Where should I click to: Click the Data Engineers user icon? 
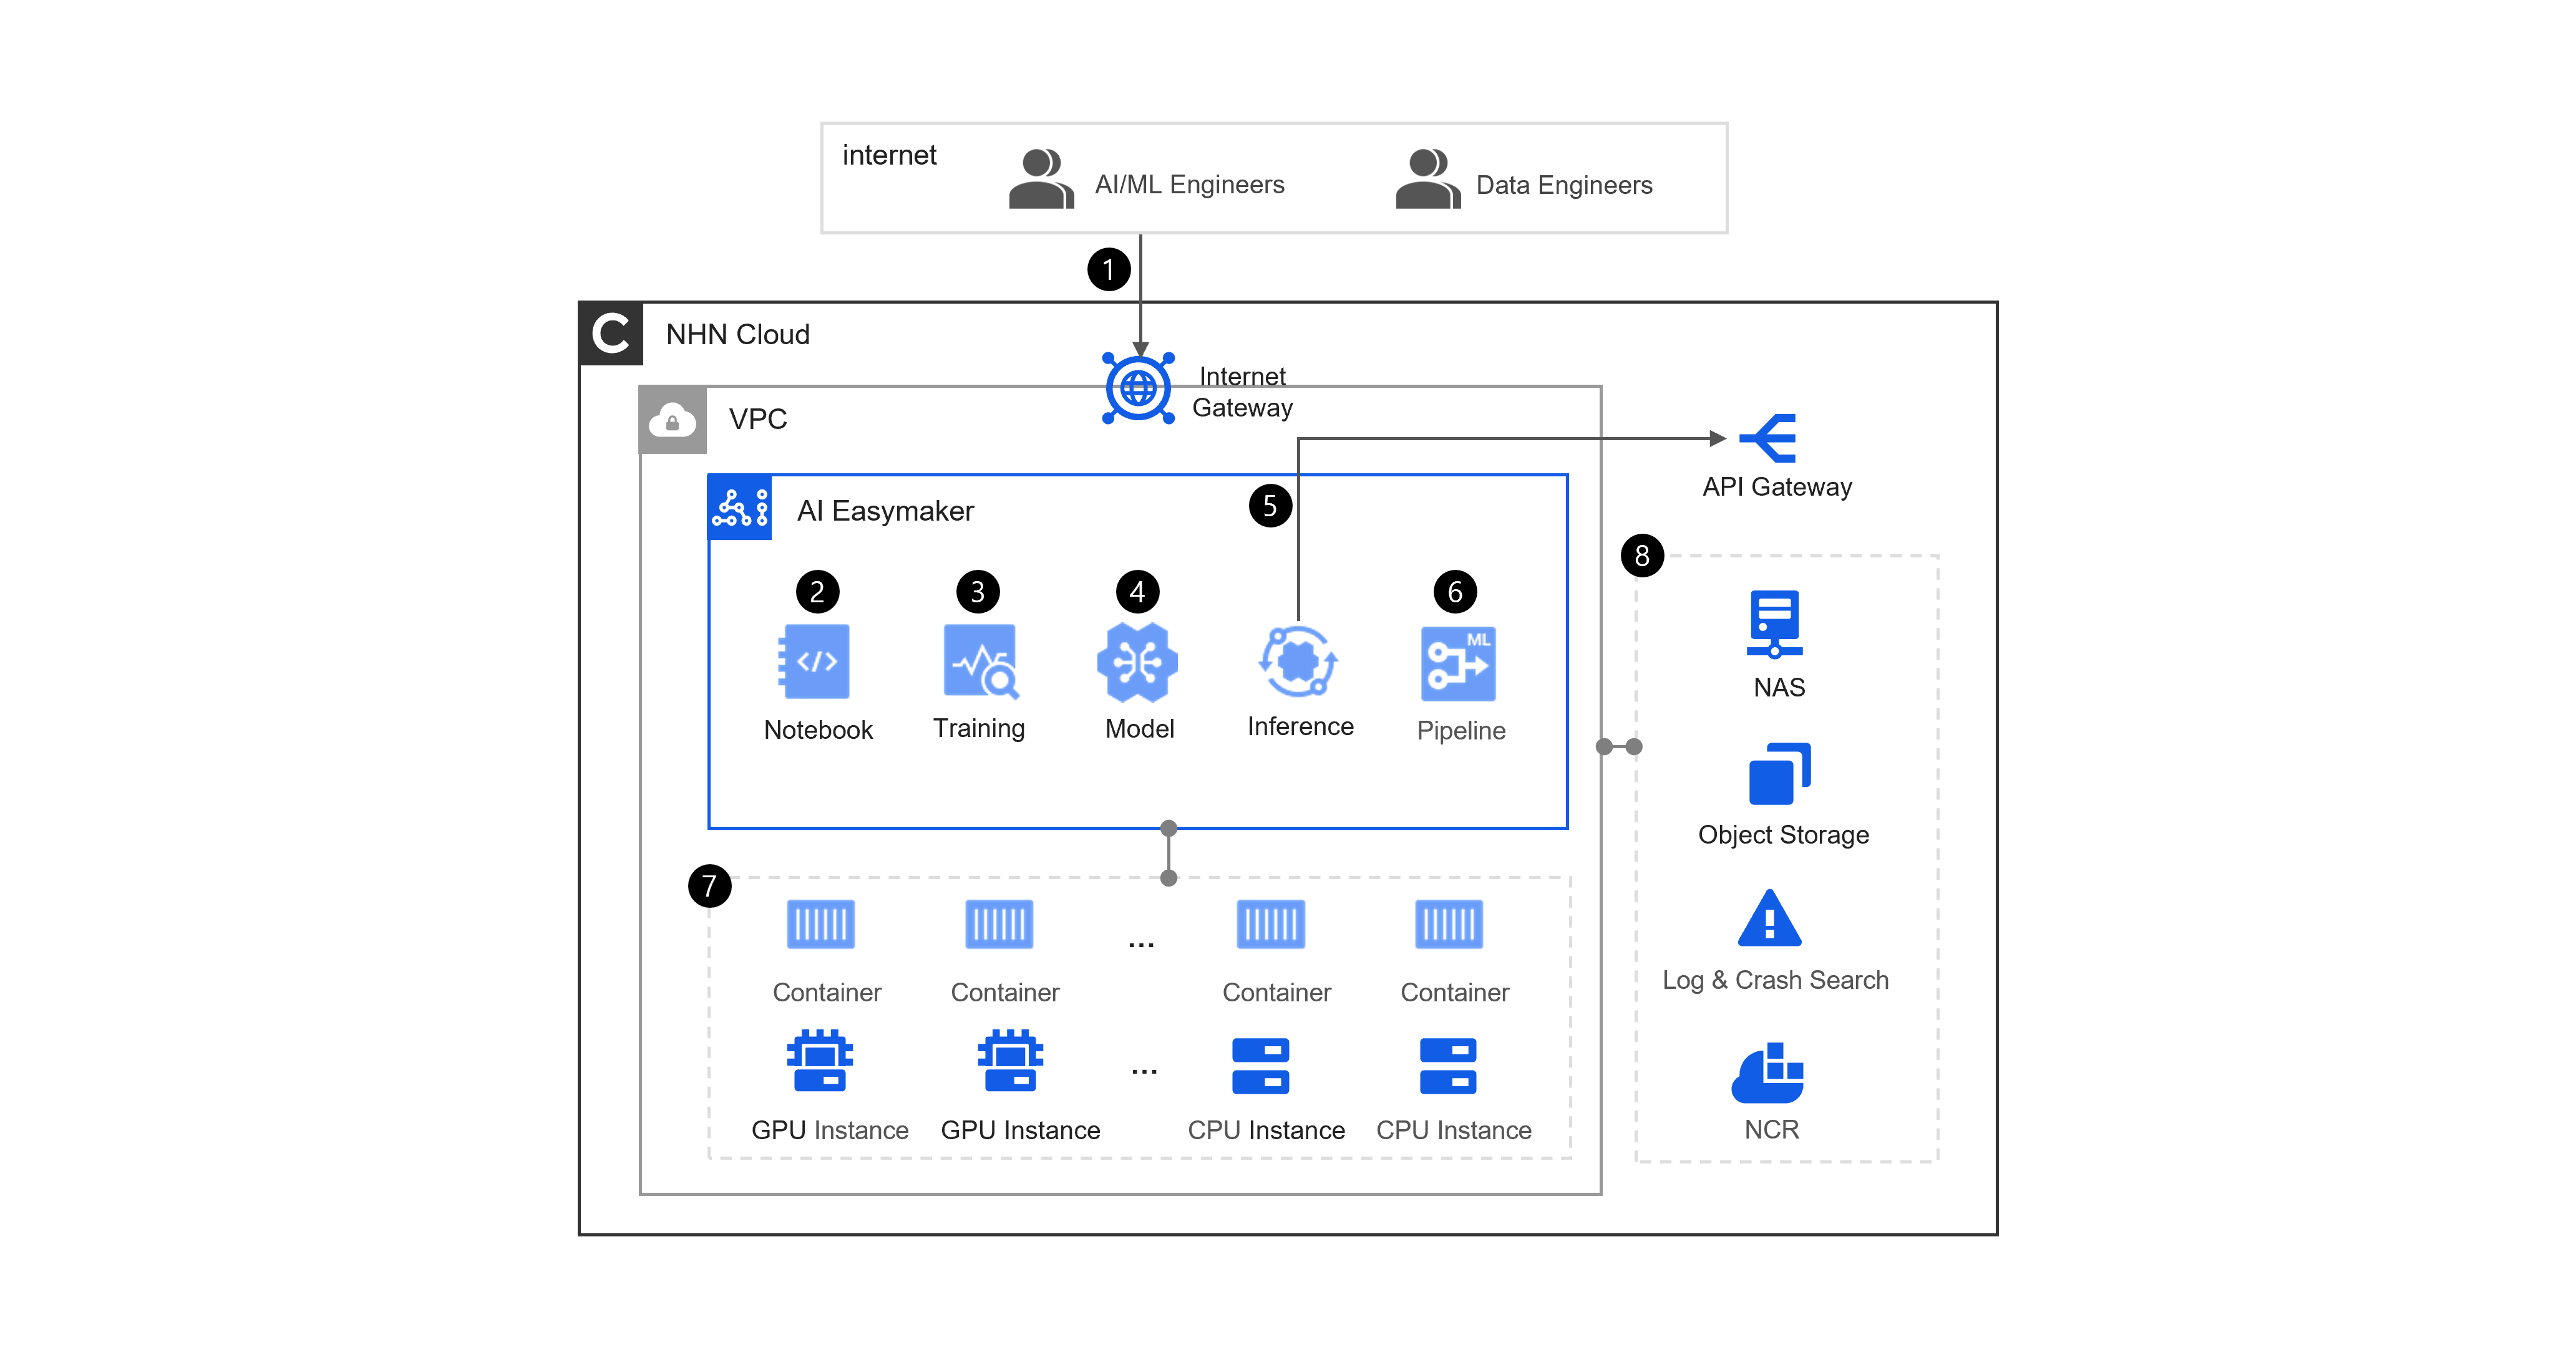[x=1427, y=179]
